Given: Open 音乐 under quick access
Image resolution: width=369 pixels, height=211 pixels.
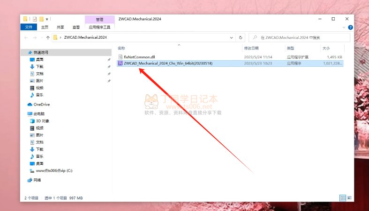Looking at the screenshot, I should (39, 95).
